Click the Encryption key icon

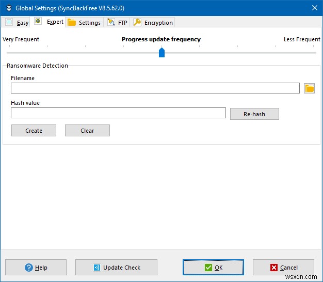click(137, 22)
